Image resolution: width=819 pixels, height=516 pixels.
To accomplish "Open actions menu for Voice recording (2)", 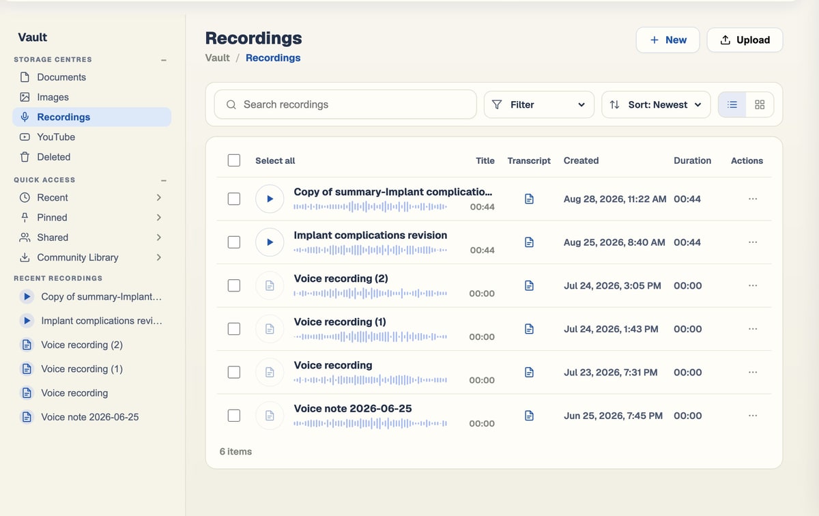I will 753,285.
